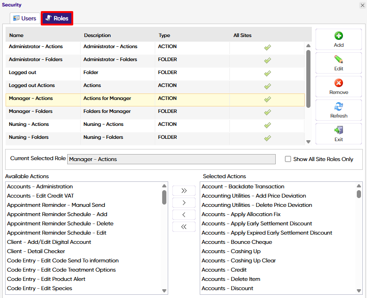Select Appointment Reminder Schedule - Edit

(57, 233)
